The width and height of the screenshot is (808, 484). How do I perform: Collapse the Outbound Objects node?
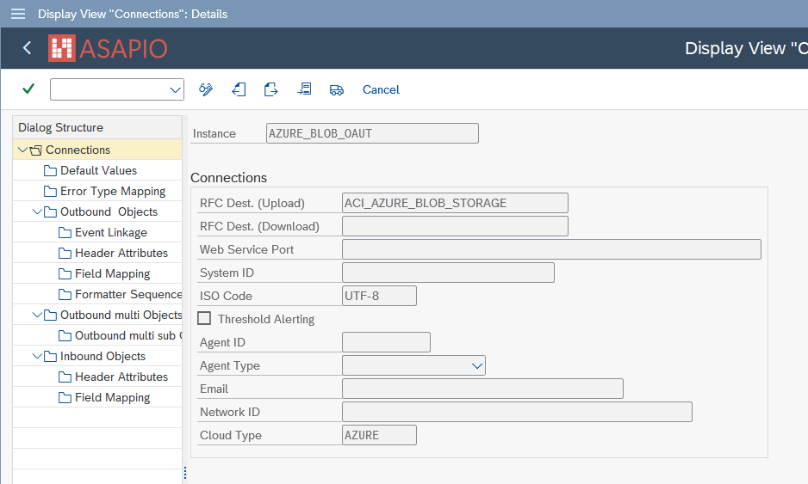(36, 211)
